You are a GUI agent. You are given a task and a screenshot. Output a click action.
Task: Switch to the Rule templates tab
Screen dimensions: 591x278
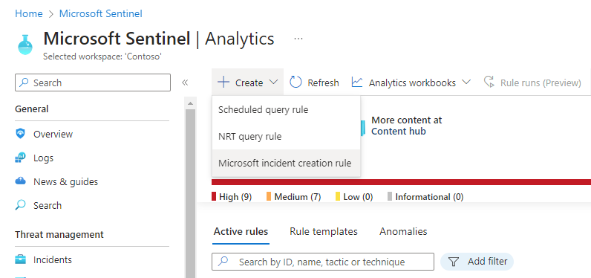pos(324,231)
